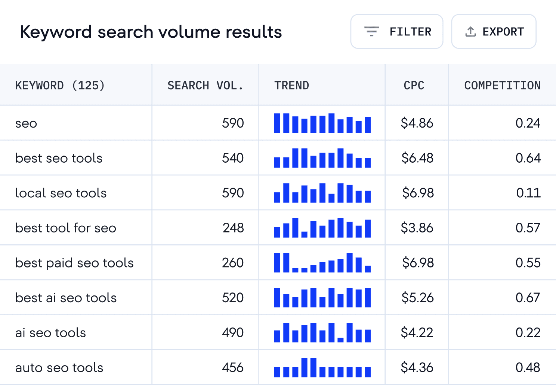
Task: Sort by the COMPETITION column header
Action: [502, 85]
